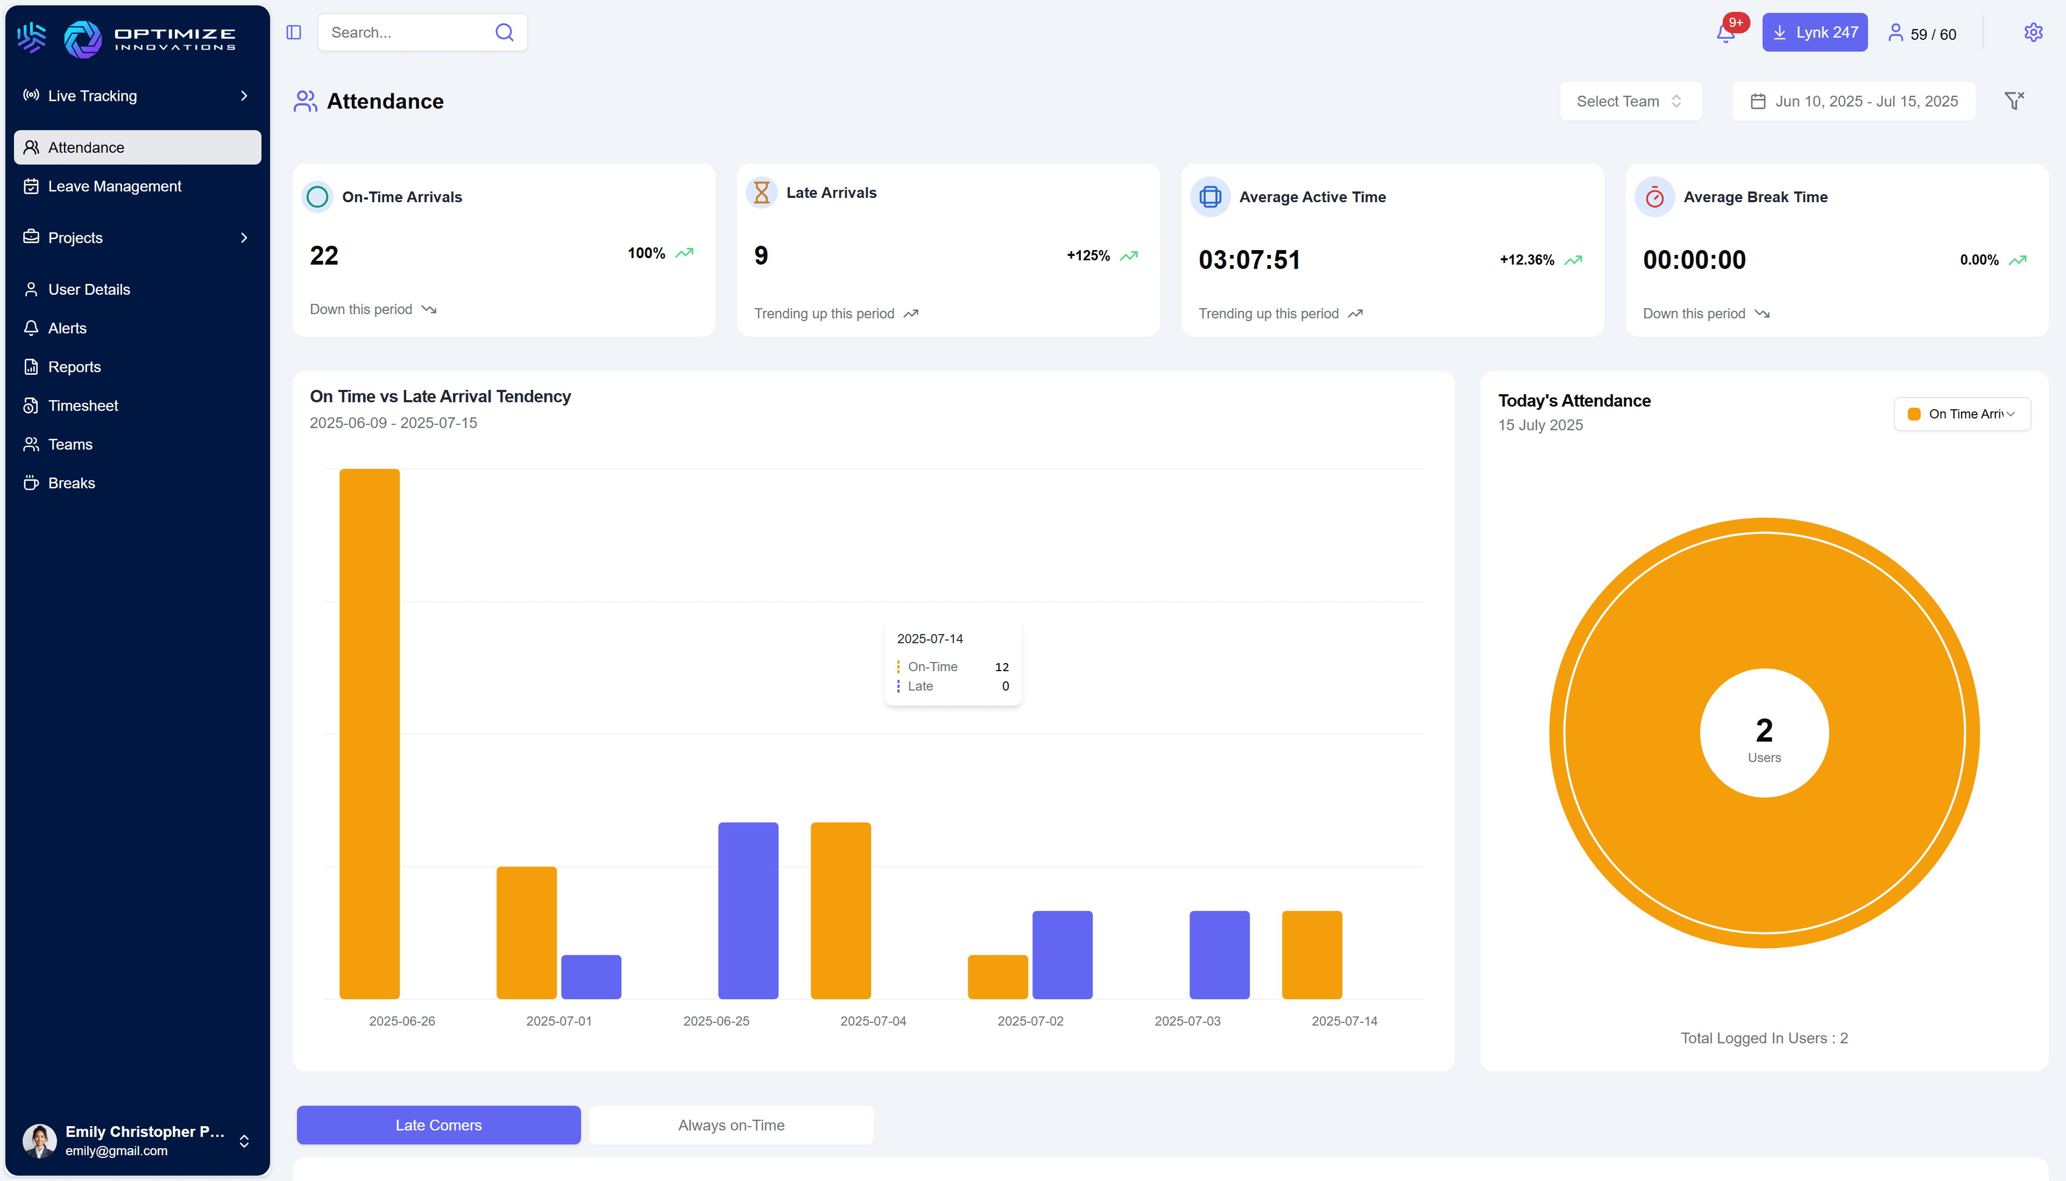
Task: Click the clear filter funnel icon
Action: pos(2014,101)
